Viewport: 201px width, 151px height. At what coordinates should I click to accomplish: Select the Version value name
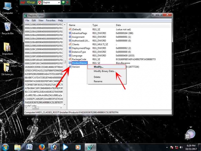[76, 67]
